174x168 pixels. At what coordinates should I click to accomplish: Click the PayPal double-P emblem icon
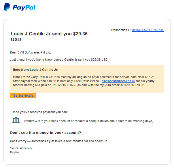(7, 7)
